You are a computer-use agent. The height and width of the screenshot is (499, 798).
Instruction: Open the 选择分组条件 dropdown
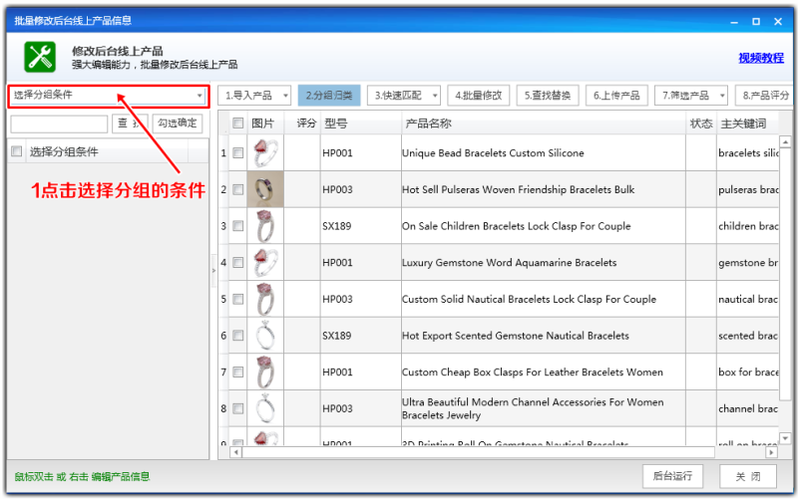point(108,95)
